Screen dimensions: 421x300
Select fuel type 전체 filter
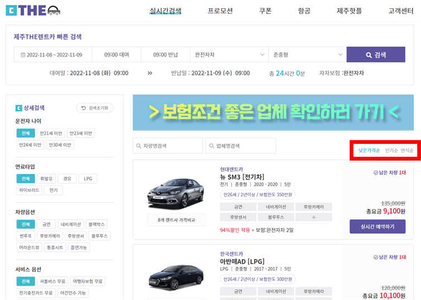(26, 178)
